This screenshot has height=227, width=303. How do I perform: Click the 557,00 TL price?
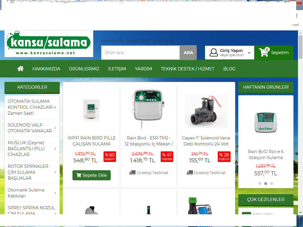266,173
